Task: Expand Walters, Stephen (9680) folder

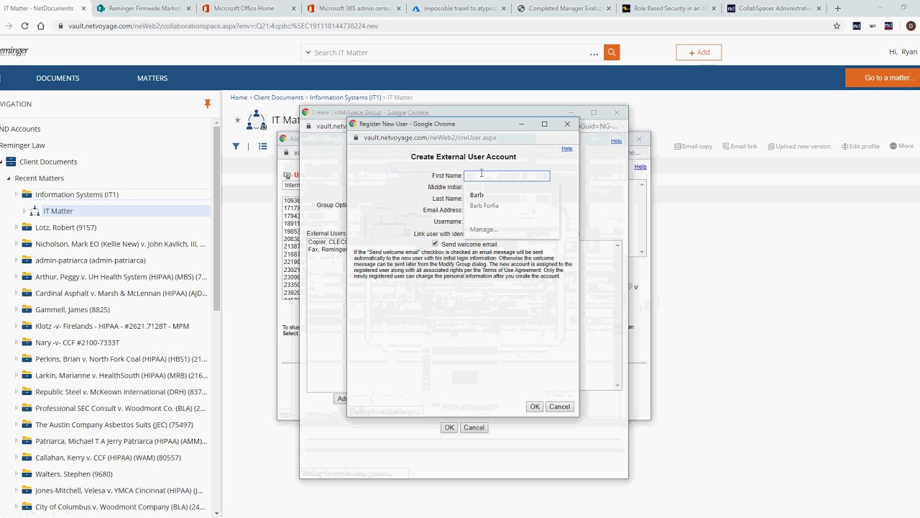Action: (x=17, y=474)
